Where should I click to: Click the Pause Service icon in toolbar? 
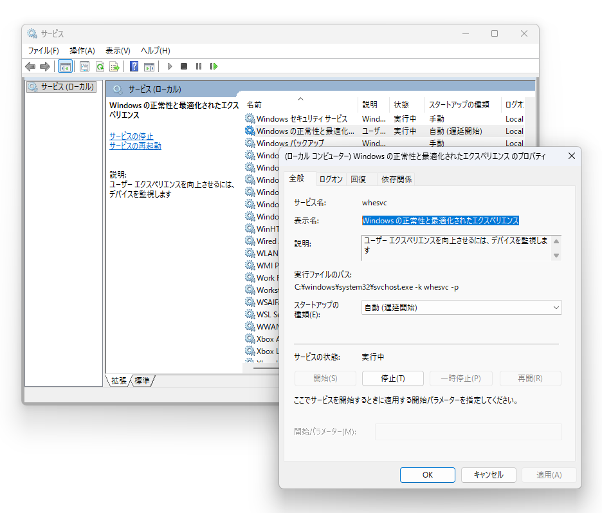tap(199, 66)
